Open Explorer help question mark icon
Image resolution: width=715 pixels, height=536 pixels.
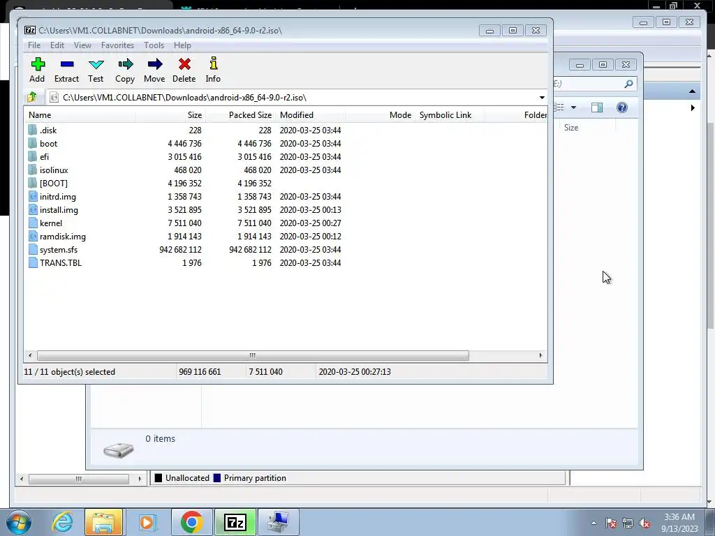(x=622, y=107)
